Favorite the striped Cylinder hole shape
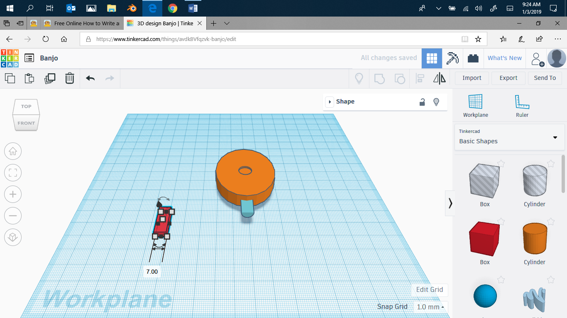 tap(551, 164)
